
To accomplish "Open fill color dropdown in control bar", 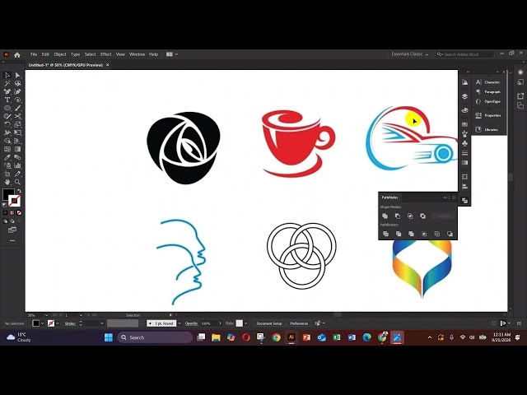I will pos(42,323).
